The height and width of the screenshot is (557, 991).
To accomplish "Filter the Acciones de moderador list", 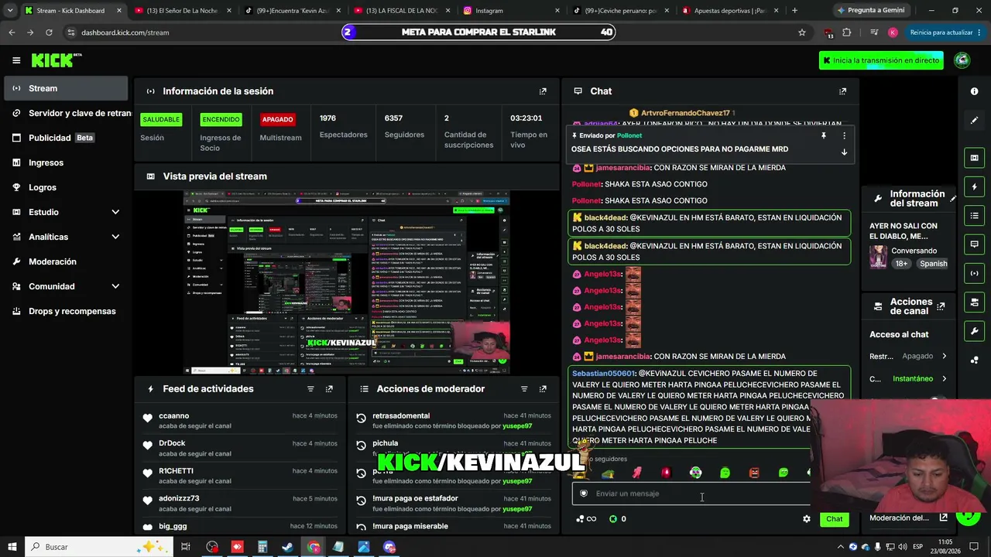I will point(524,389).
